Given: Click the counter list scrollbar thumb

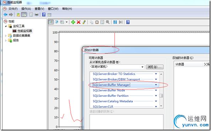Looking at the screenshot, I should [x=161, y=96].
